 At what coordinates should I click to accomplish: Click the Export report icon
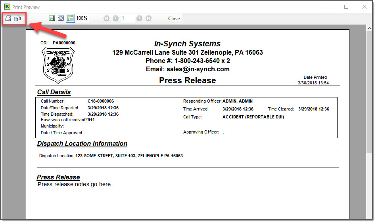click(17, 18)
